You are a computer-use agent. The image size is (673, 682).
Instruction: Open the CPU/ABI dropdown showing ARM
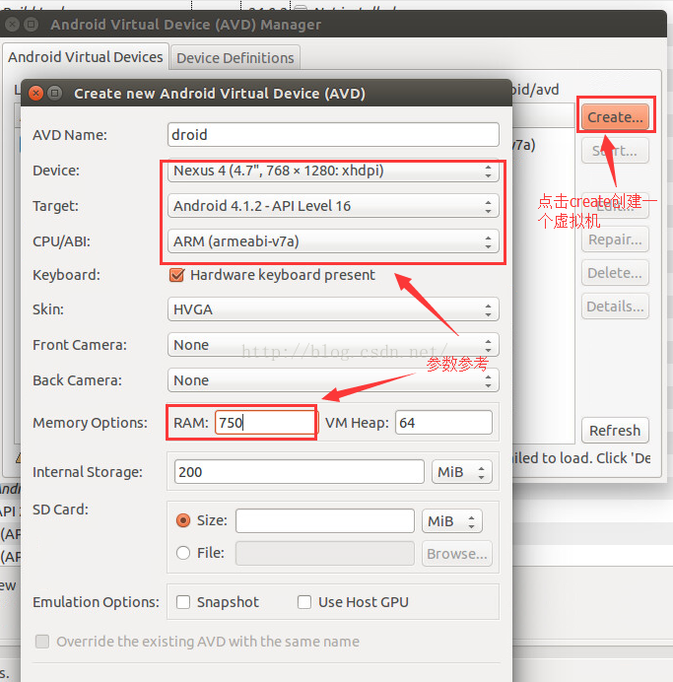[x=333, y=240]
